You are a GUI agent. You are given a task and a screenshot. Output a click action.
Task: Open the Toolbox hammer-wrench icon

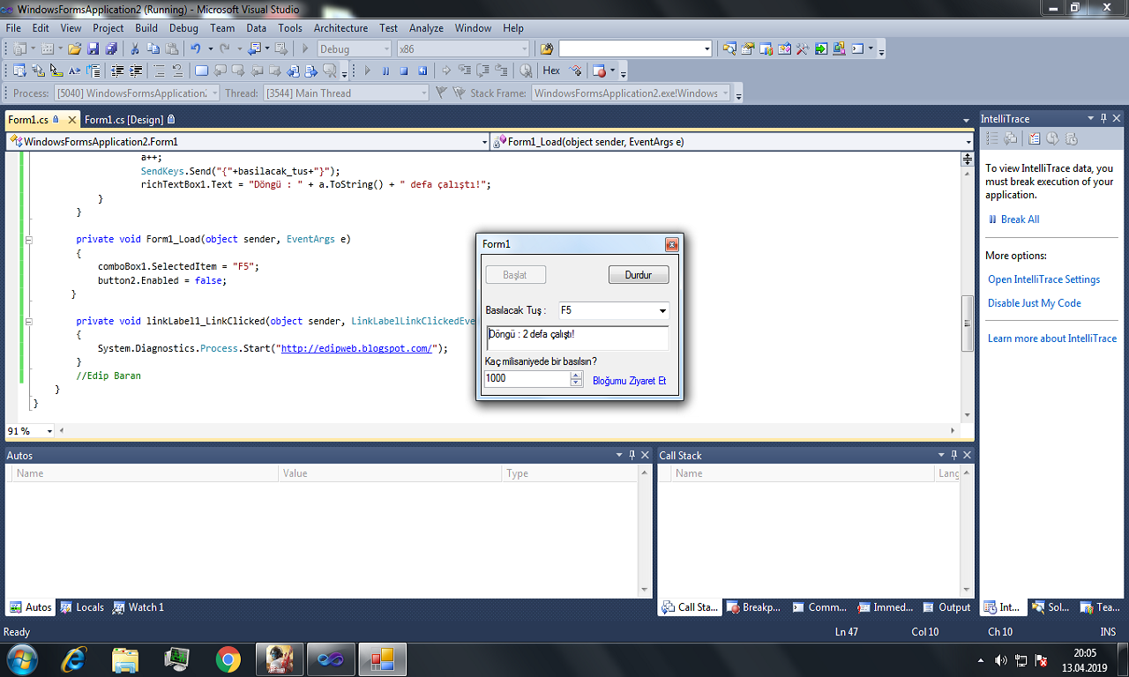[x=803, y=49]
